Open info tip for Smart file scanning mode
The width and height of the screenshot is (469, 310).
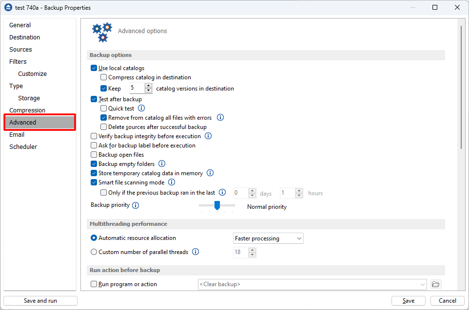[172, 182]
